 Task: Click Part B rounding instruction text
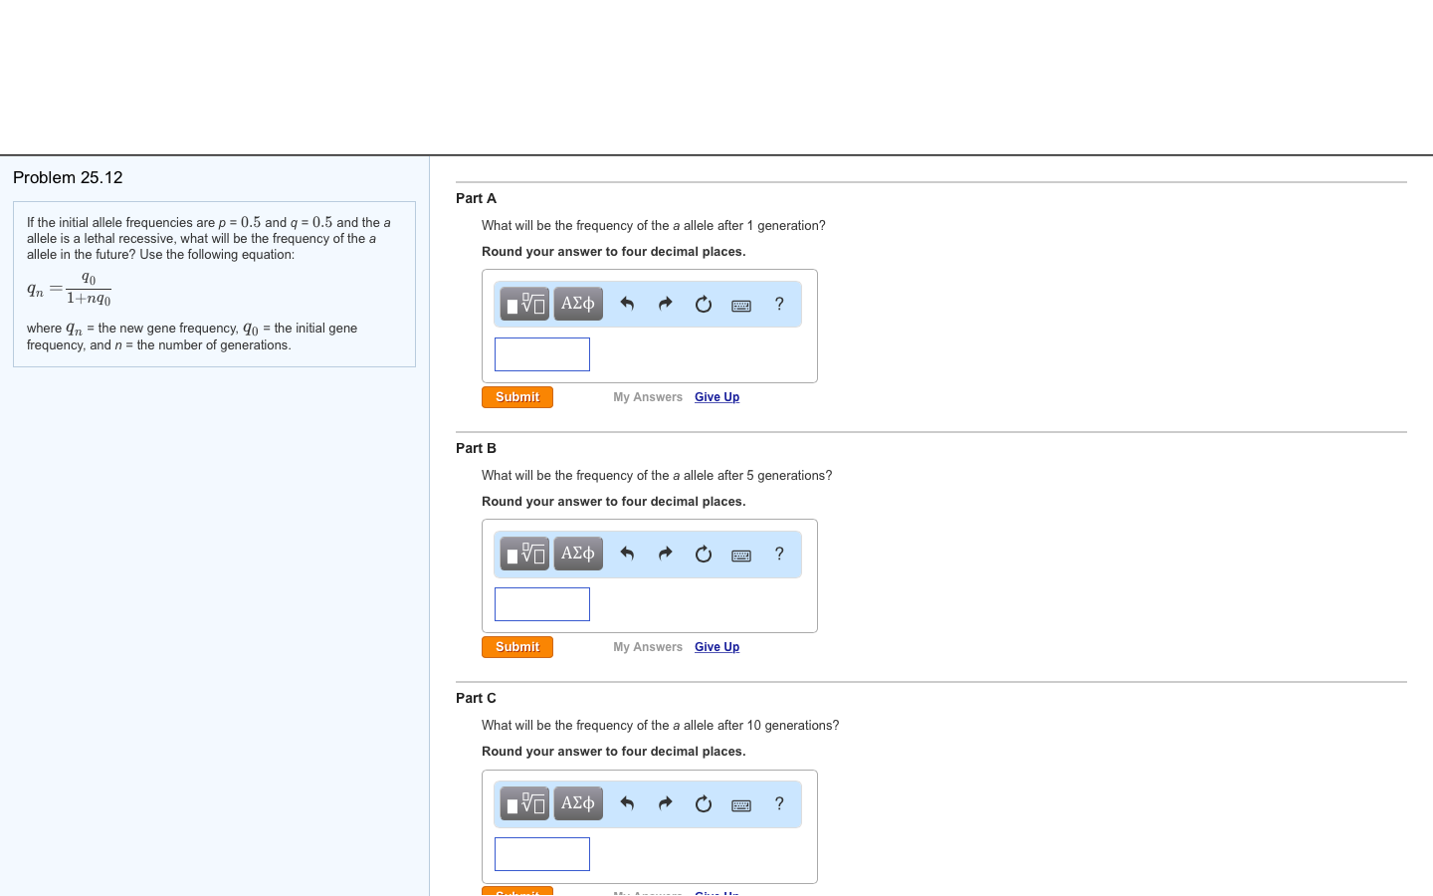click(614, 502)
